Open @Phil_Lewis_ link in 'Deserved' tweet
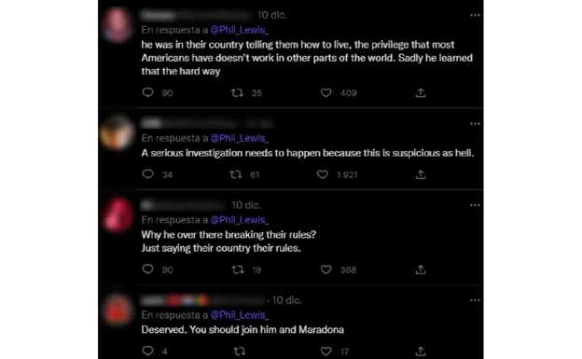Image resolution: width=582 pixels, height=359 pixels. tap(239, 315)
